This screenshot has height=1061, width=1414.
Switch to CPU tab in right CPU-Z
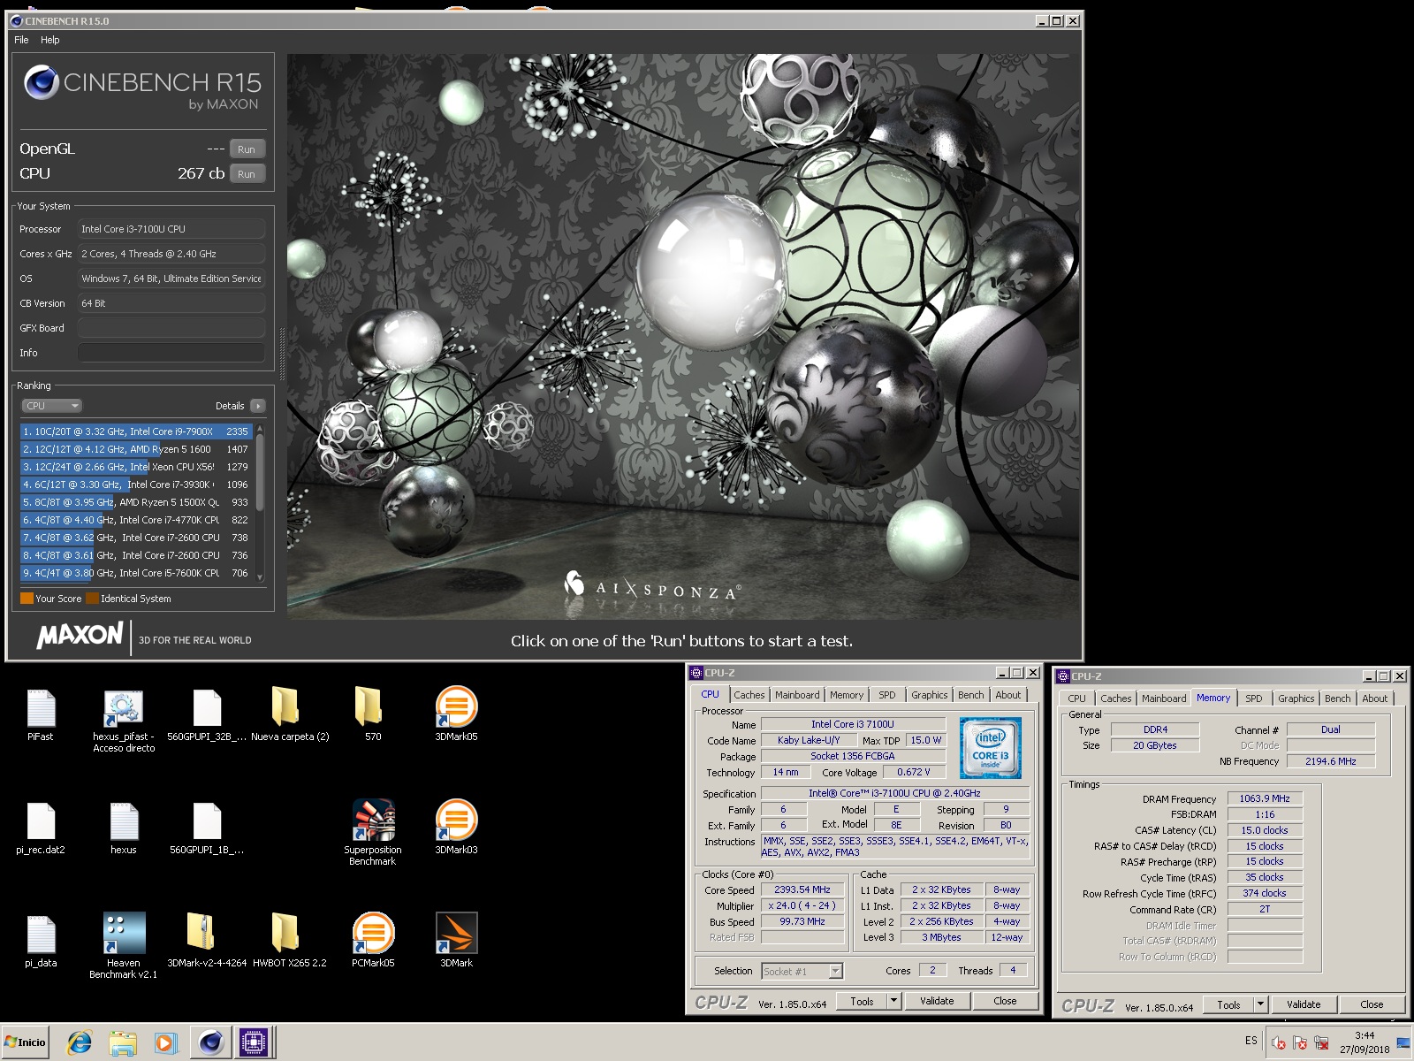(1076, 698)
